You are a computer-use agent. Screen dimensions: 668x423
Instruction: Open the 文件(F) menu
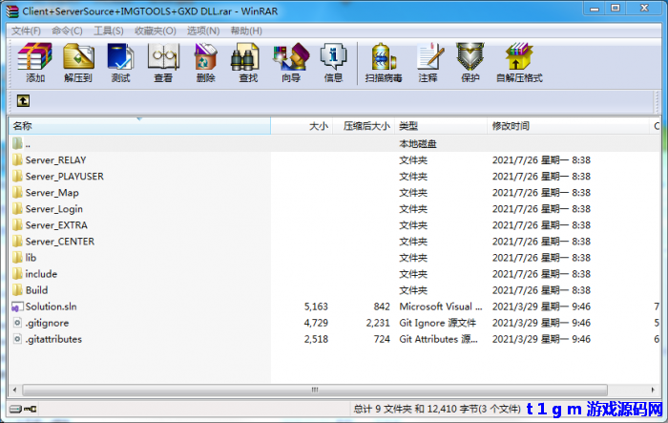tap(26, 31)
